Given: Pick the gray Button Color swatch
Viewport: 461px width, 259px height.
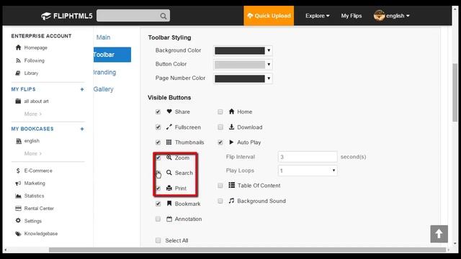Looking at the screenshot, I should 240,65.
